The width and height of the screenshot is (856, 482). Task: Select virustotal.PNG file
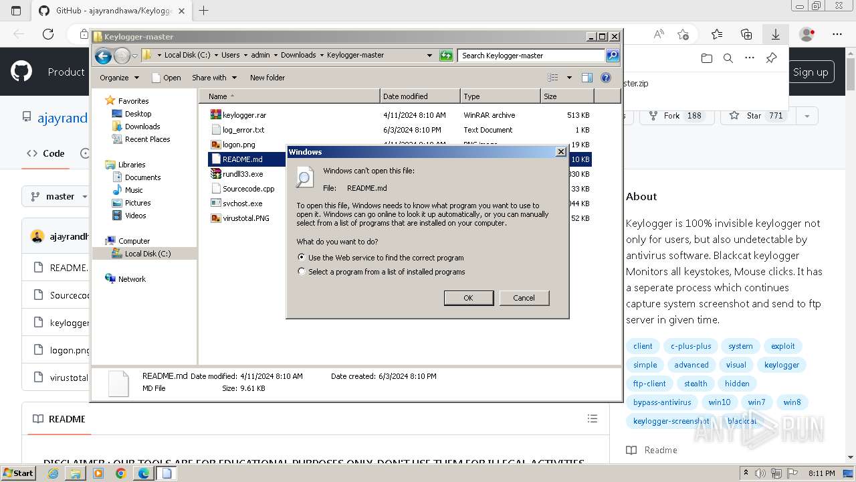[246, 218]
